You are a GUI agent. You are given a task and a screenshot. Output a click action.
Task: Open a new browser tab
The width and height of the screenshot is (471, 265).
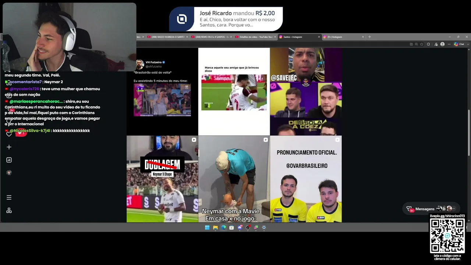pyautogui.click(x=369, y=37)
